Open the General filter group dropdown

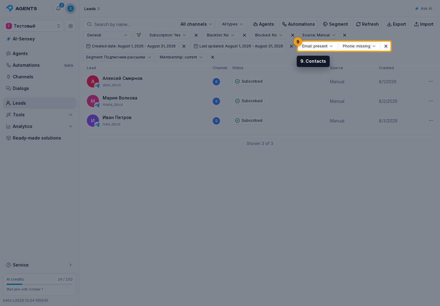coord(108,35)
